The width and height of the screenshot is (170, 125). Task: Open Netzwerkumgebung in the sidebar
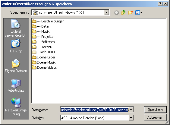[x=16, y=107]
